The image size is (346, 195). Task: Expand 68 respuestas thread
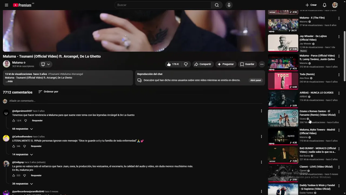(22, 129)
